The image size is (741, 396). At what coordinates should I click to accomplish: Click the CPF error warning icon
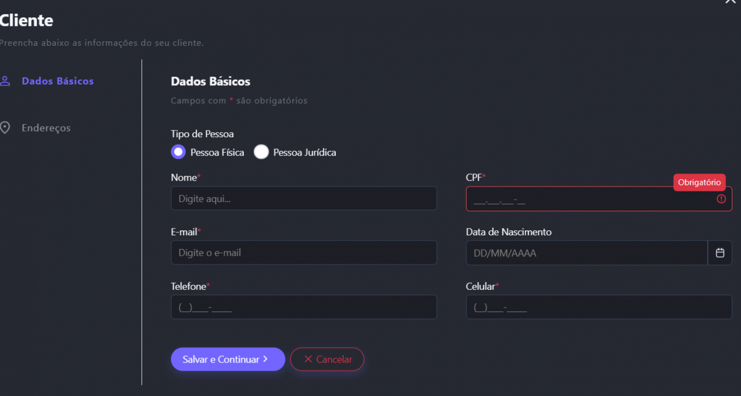pos(721,199)
